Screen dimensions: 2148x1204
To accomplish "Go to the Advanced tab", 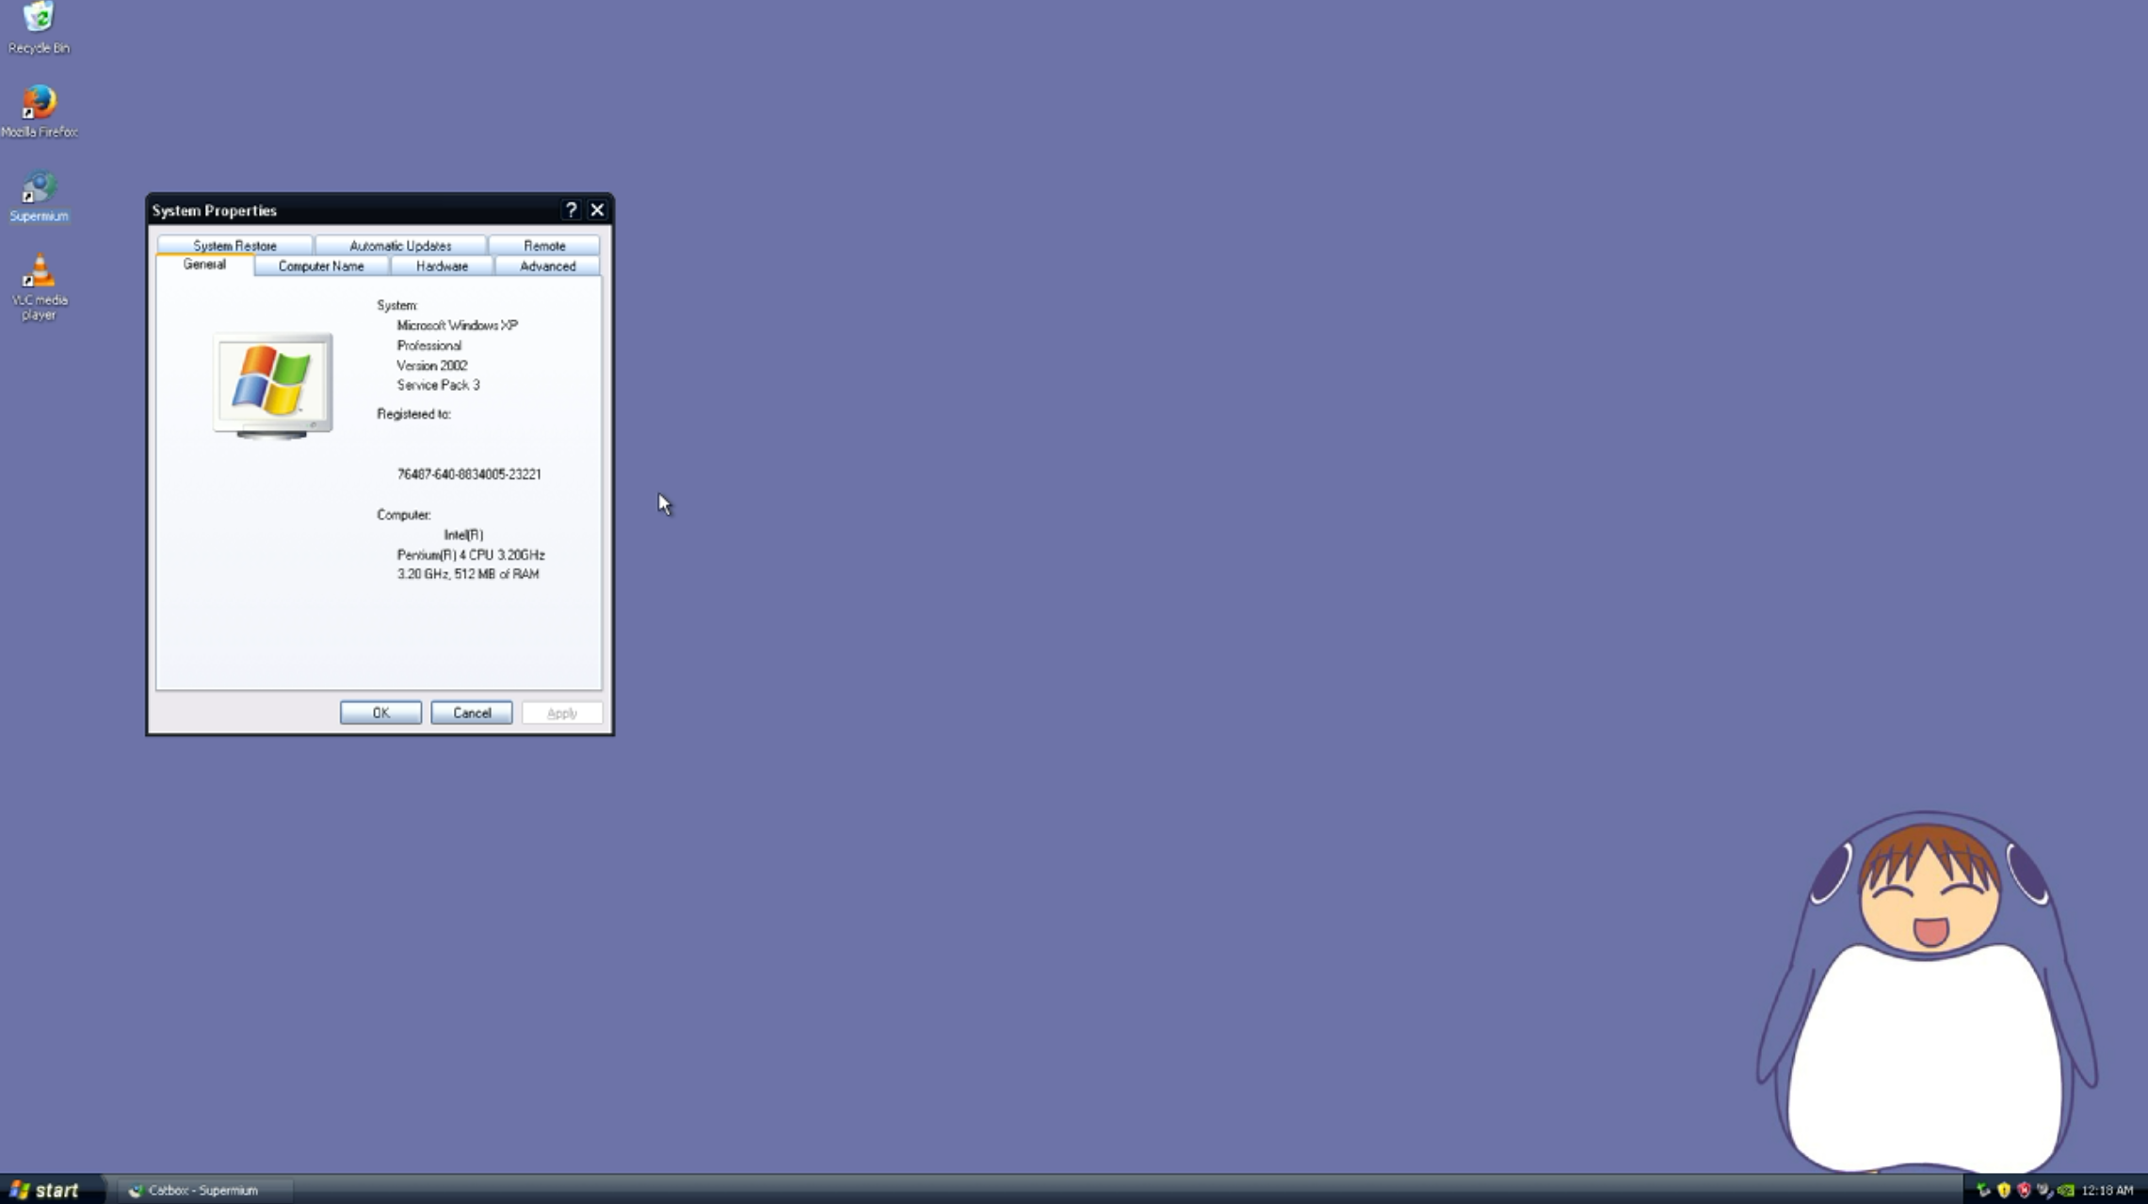I will (547, 266).
